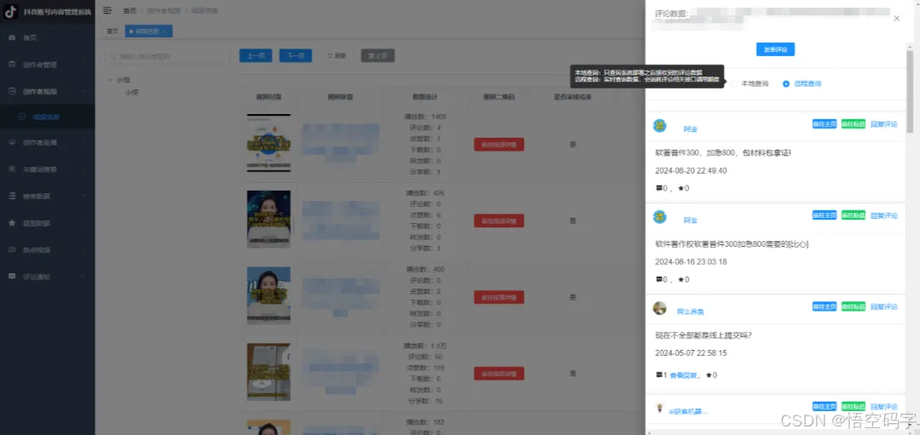Open video details for the 1.5万-plays row

coord(498,374)
